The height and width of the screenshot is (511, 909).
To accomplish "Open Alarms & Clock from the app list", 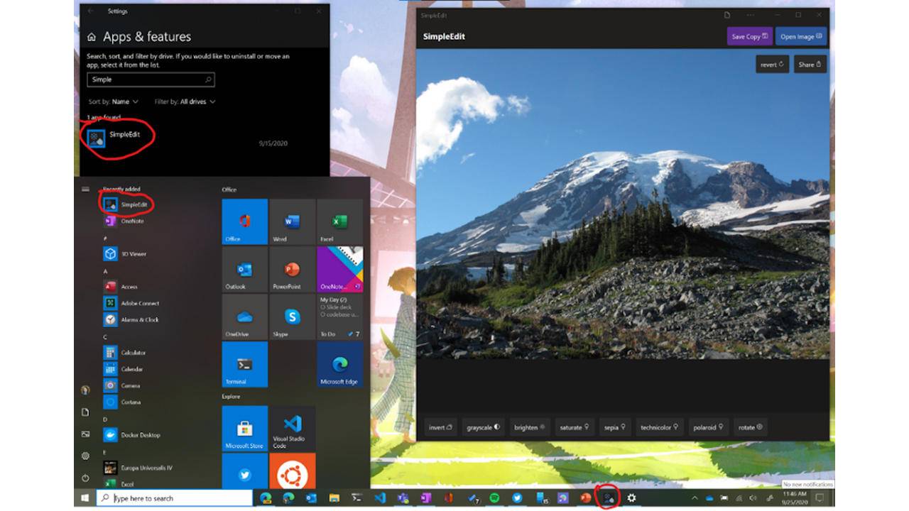I will click(131, 319).
